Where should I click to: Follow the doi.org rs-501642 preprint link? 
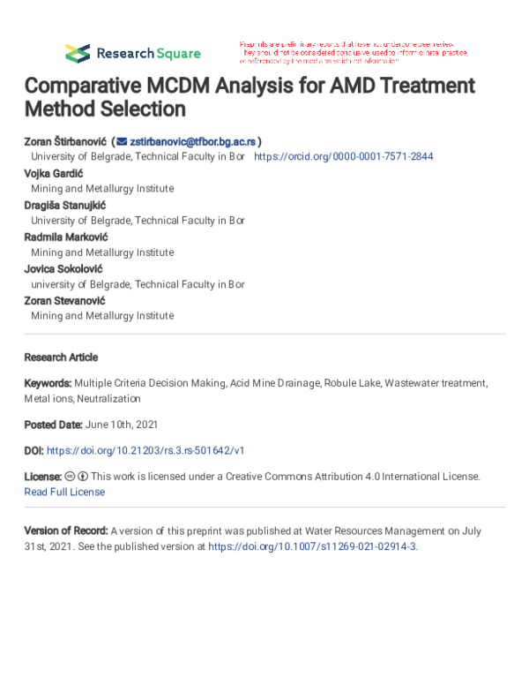145,450
